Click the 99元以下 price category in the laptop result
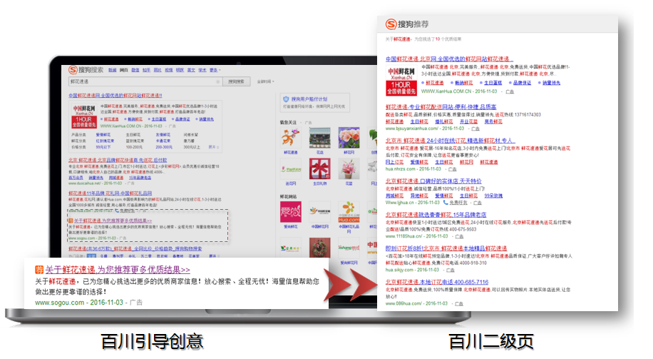This screenshot has width=653, height=359. pos(103,147)
